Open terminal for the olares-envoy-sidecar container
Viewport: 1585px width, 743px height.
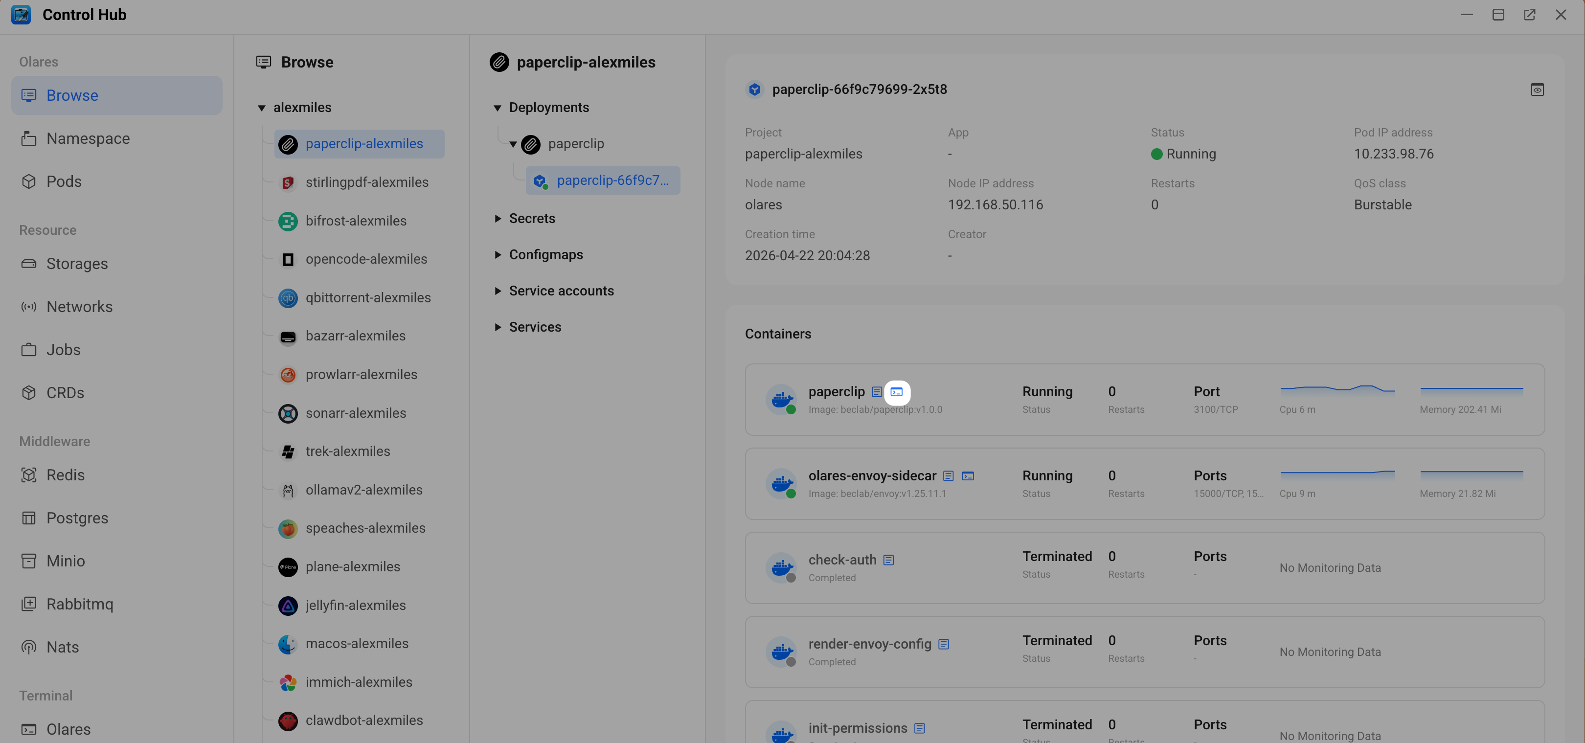[x=968, y=476]
